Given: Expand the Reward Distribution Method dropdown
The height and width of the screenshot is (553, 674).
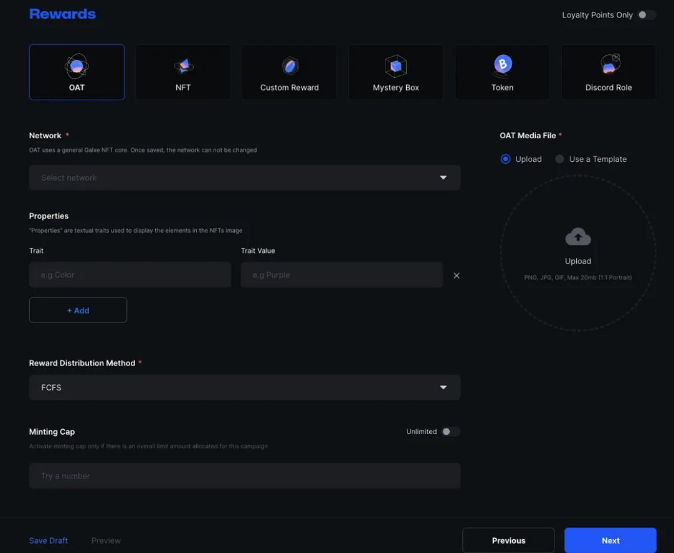Looking at the screenshot, I should [245, 387].
